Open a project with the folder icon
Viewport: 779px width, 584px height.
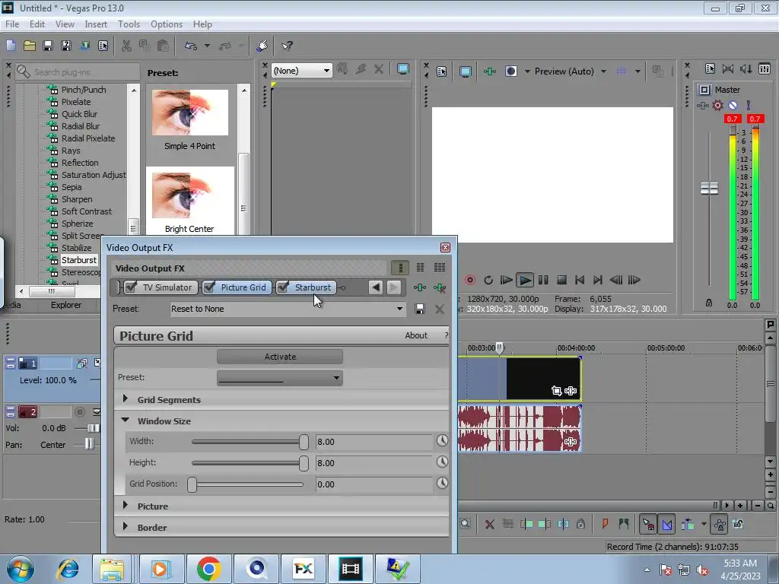tap(30, 46)
